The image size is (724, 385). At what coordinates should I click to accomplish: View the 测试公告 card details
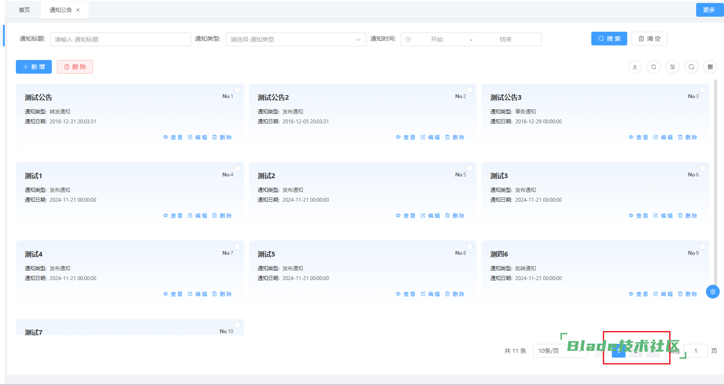click(x=173, y=137)
